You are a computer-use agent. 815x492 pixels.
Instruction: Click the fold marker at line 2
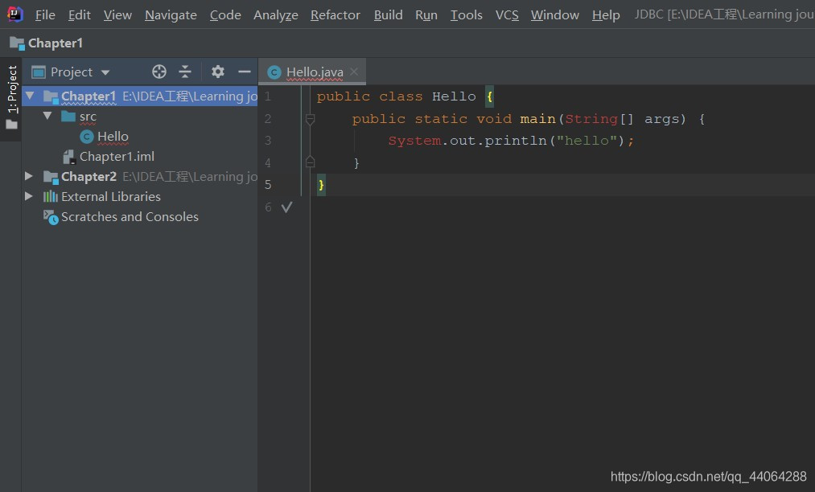click(x=310, y=120)
